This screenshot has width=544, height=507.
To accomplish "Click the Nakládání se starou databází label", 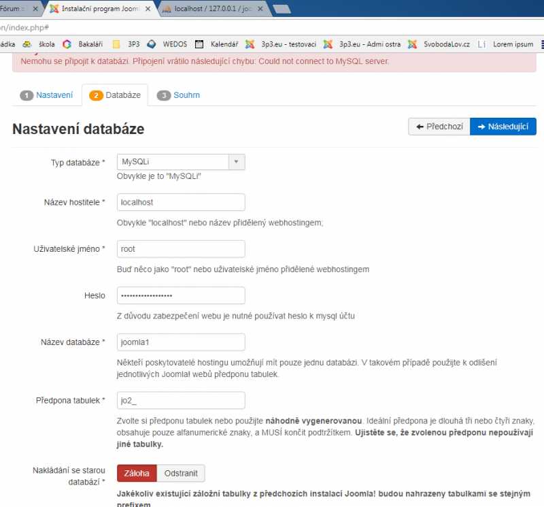I will tap(69, 476).
